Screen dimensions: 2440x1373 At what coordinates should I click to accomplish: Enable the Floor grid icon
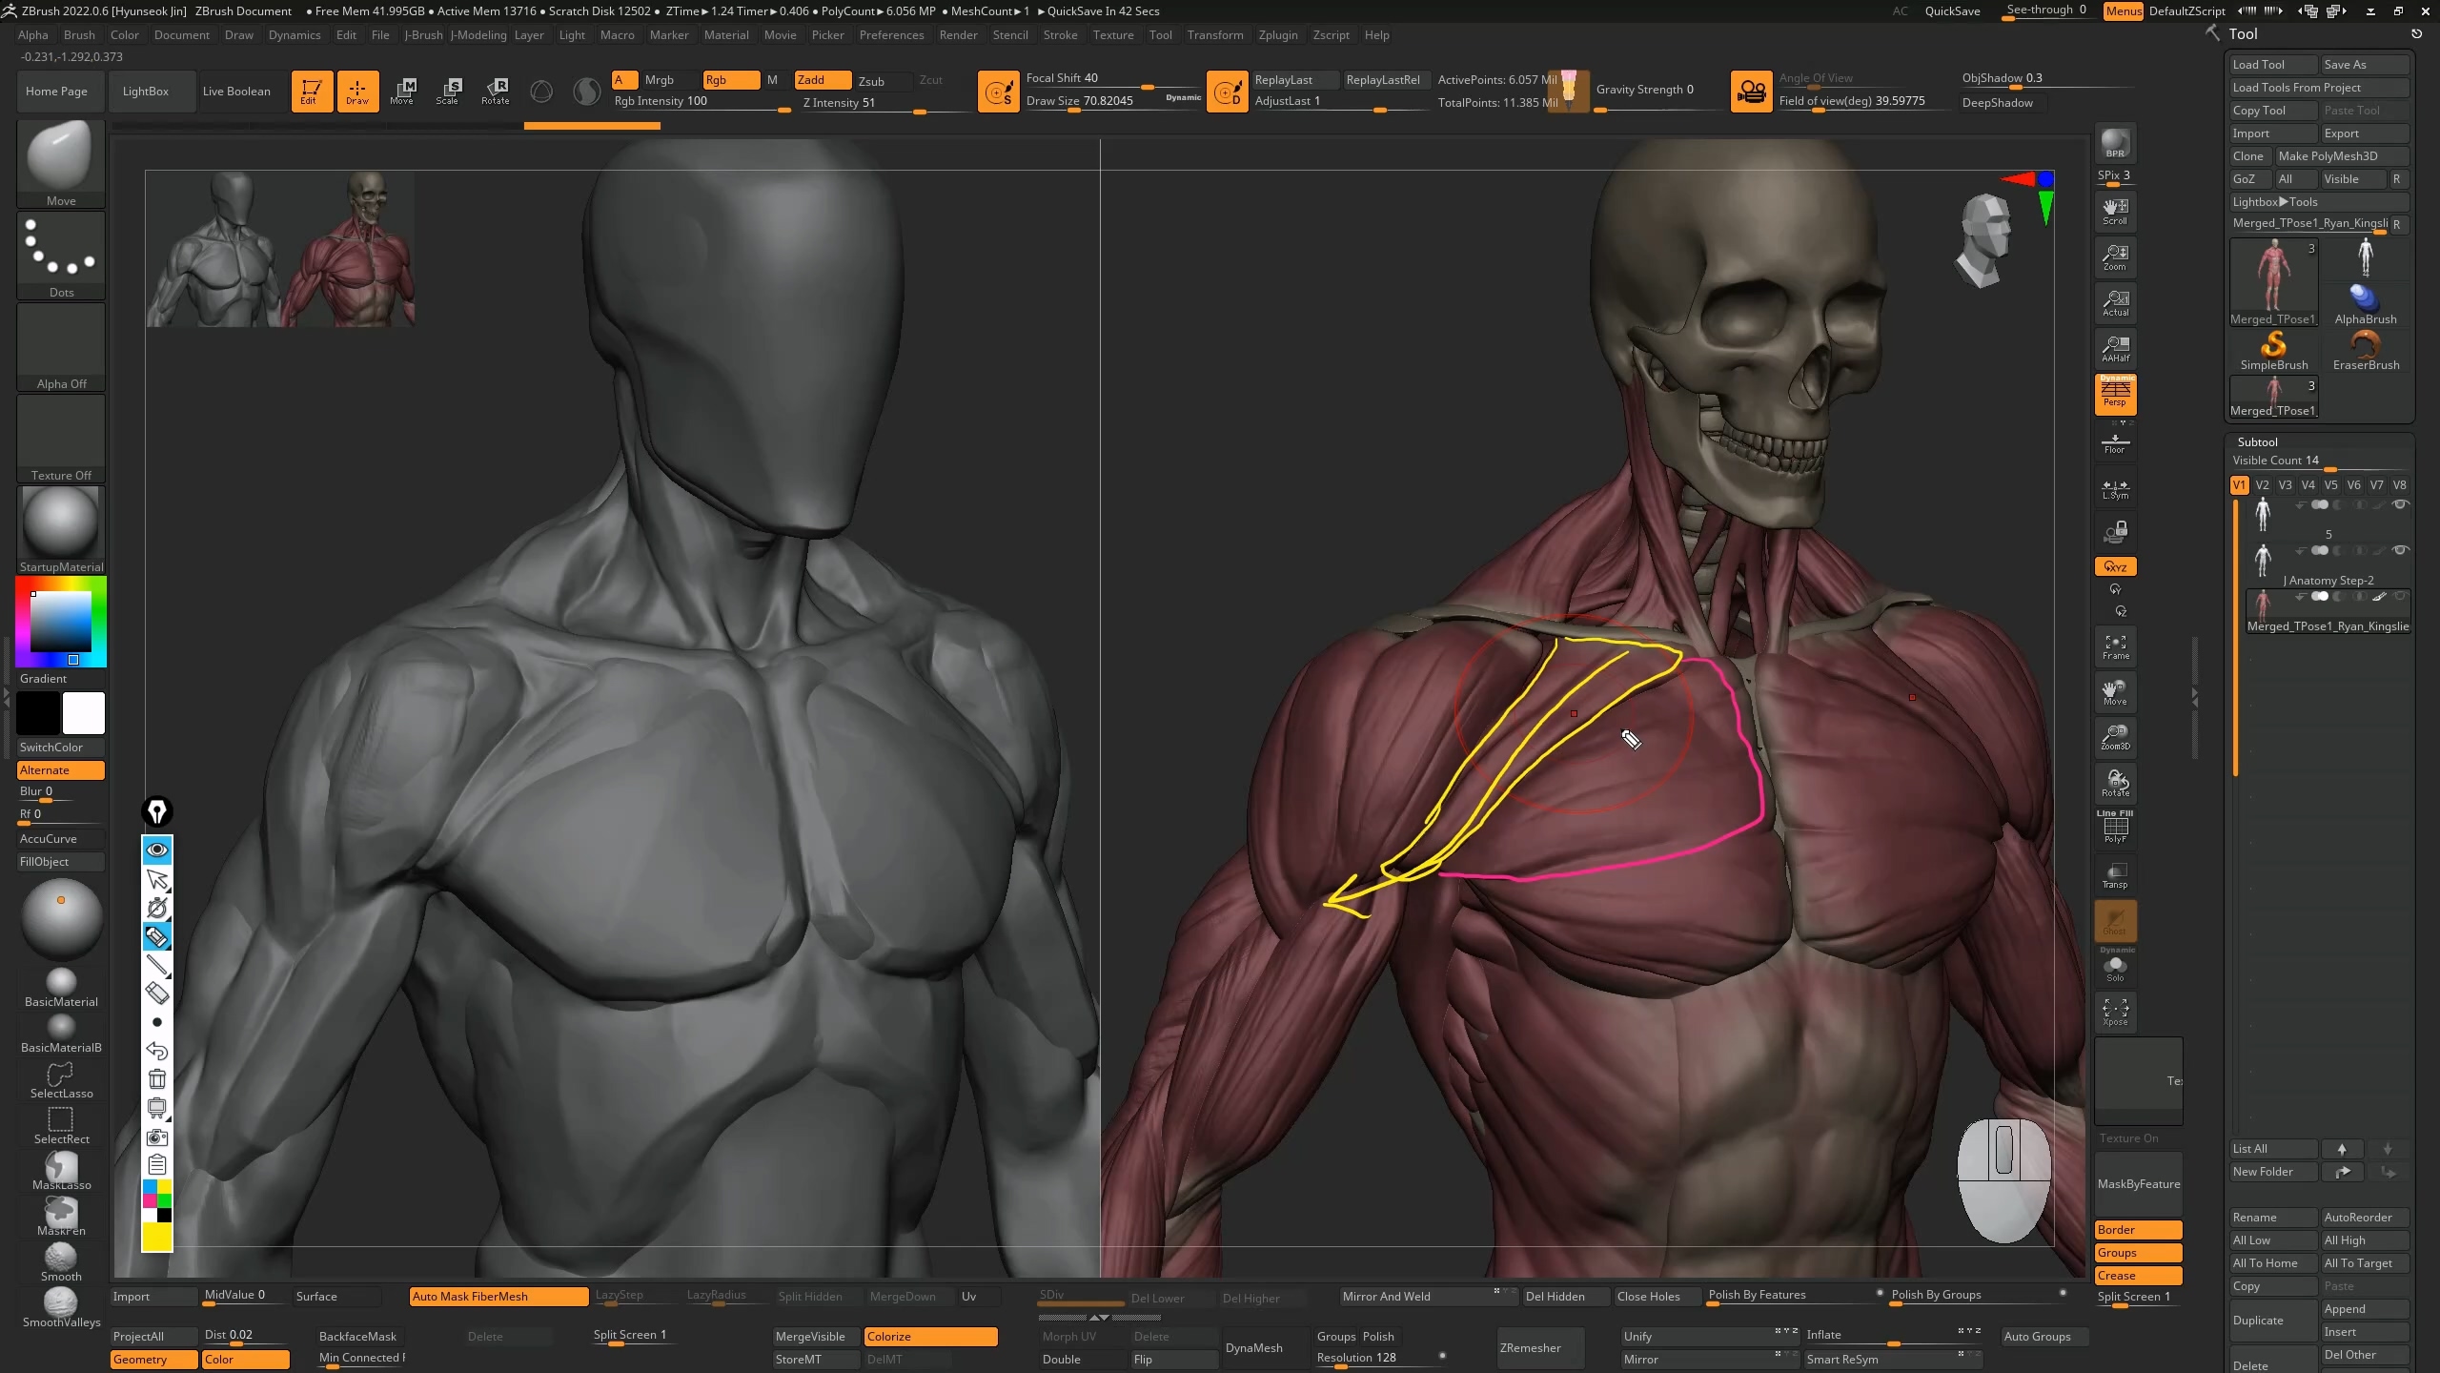(x=2115, y=443)
